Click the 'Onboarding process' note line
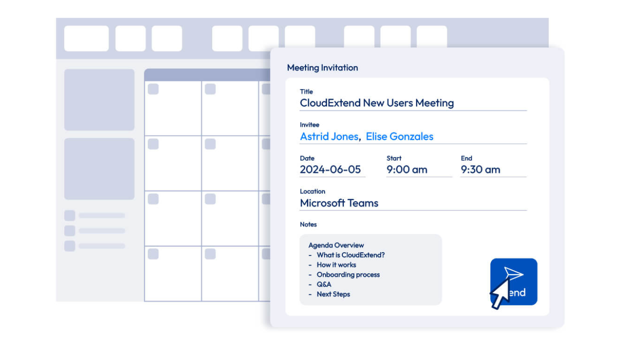Image resolution: width=622 pixels, height=349 pixels. point(348,275)
